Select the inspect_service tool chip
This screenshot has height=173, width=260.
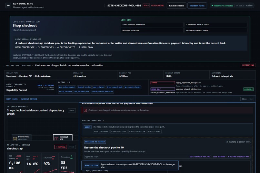[84, 87]
